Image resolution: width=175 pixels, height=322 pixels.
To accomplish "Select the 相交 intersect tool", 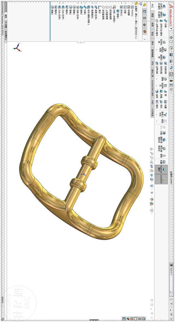I will pyautogui.click(x=161, y=104).
